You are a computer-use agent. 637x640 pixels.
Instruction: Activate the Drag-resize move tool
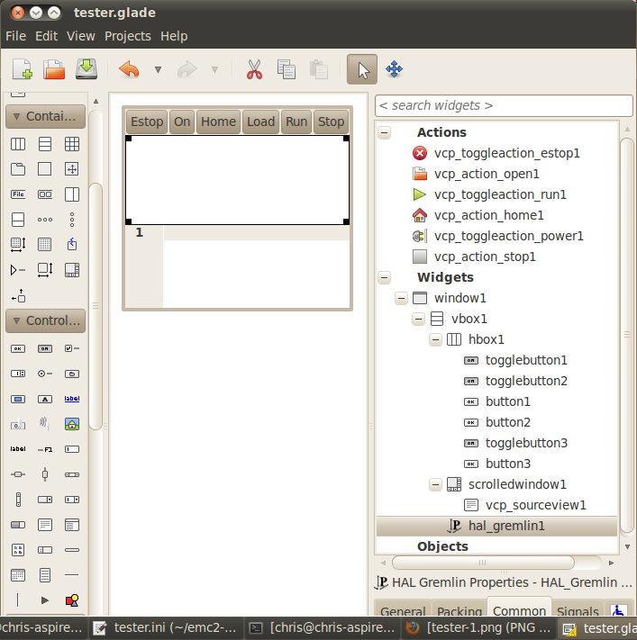click(394, 69)
